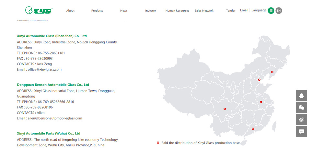Open the WeChat sidebar icon

point(301,108)
